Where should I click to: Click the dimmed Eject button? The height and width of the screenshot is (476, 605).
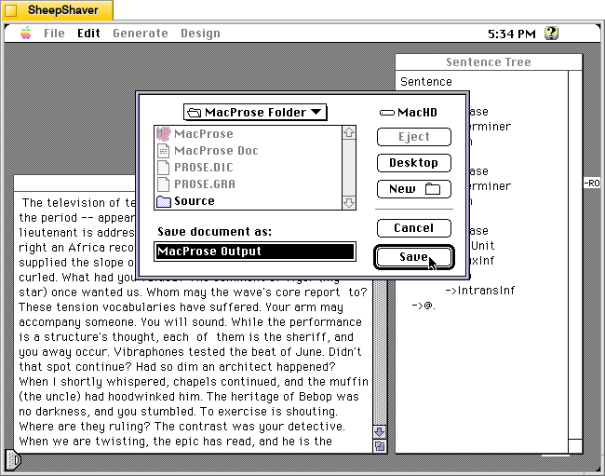(414, 137)
